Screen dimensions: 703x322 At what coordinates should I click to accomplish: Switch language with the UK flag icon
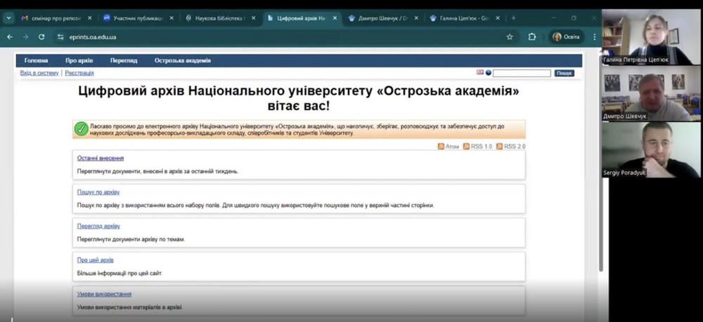(480, 72)
